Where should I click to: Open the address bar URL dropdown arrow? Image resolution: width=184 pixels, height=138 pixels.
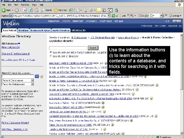pyautogui.click(x=109, y=16)
